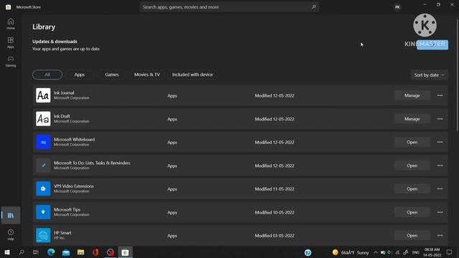Open Microsoft Whiteboard with Open button

[x=412, y=142]
